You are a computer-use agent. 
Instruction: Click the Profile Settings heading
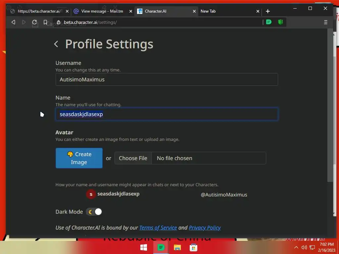(109, 44)
